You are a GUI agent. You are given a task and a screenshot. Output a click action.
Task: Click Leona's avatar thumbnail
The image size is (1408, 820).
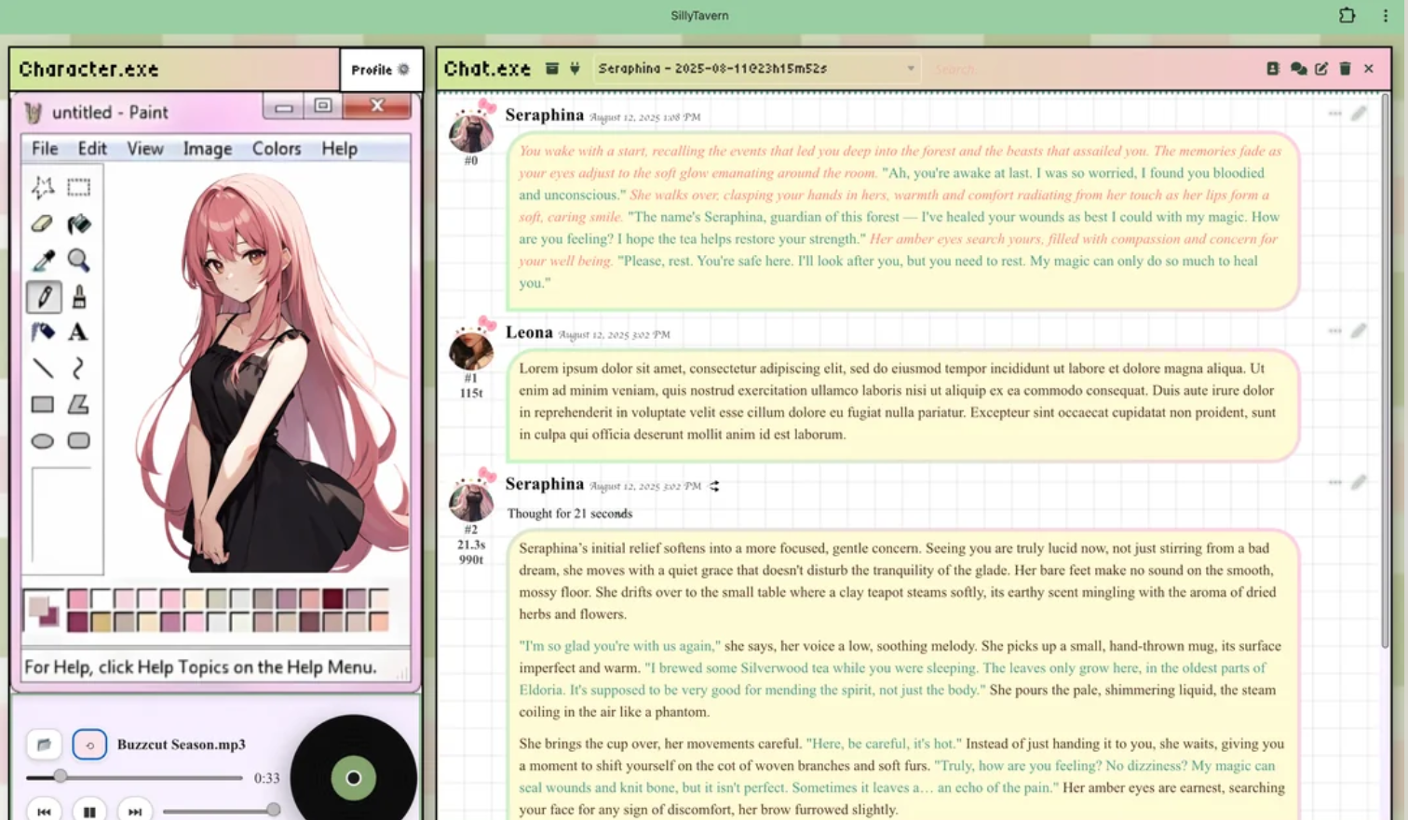[x=471, y=349]
